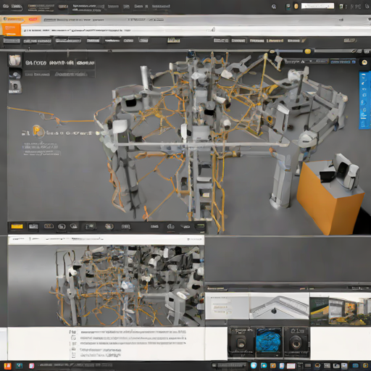This screenshot has width=371, height=371.
Task: Open the blue vertical tool panel on the right edge
Action: click(x=364, y=100)
